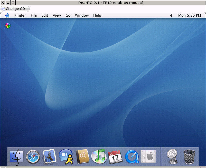Launch Safari compass icon in Dock
The image size is (206, 168).
pyautogui.click(x=33, y=156)
